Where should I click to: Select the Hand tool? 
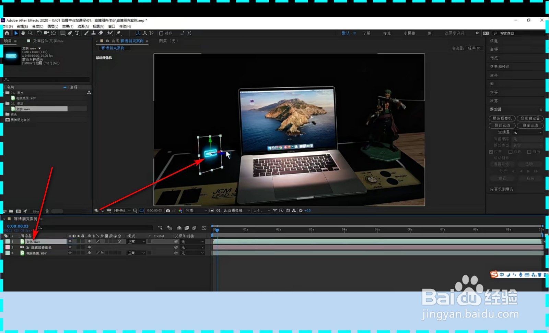coord(23,33)
